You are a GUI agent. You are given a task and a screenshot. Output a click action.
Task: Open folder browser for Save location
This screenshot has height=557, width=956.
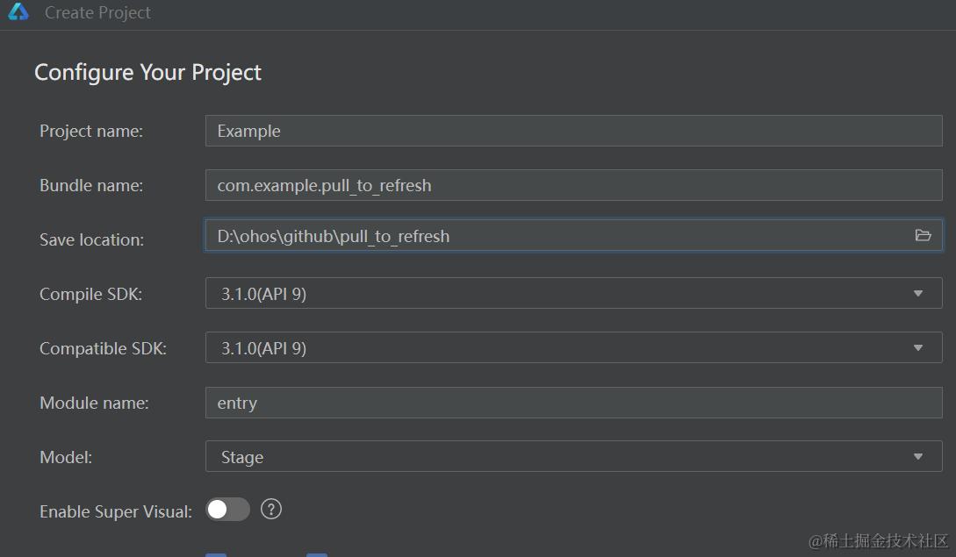coord(923,235)
